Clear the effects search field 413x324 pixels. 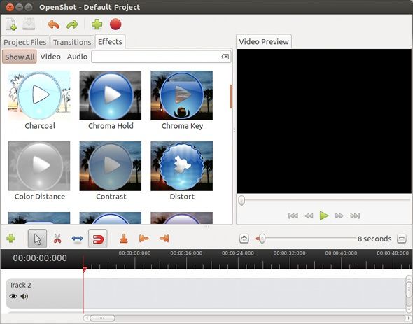click(225, 57)
